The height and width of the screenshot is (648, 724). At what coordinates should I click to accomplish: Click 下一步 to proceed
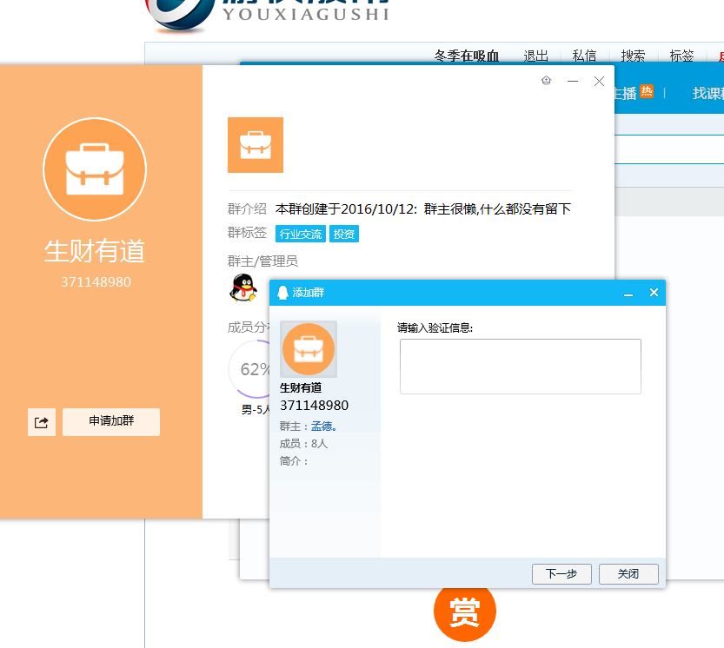click(x=561, y=574)
